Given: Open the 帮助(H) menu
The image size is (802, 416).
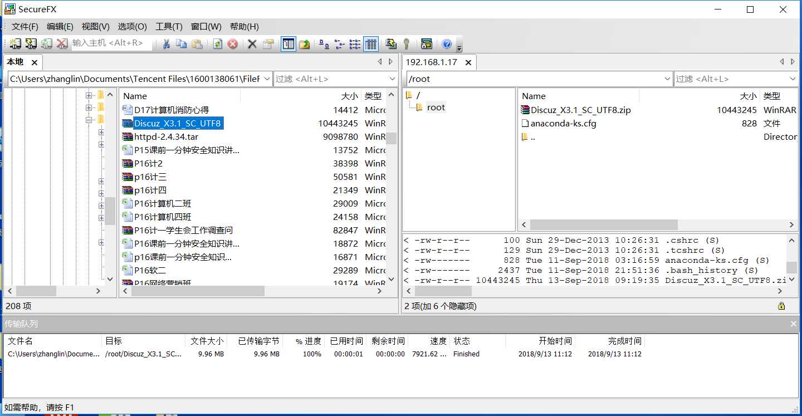Looking at the screenshot, I should [x=244, y=26].
